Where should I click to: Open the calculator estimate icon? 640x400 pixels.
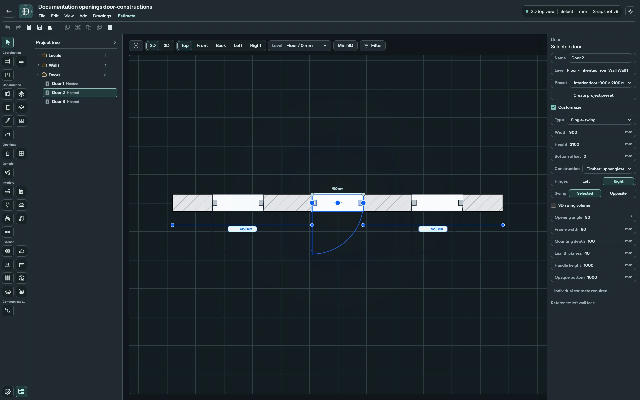tap(29, 27)
